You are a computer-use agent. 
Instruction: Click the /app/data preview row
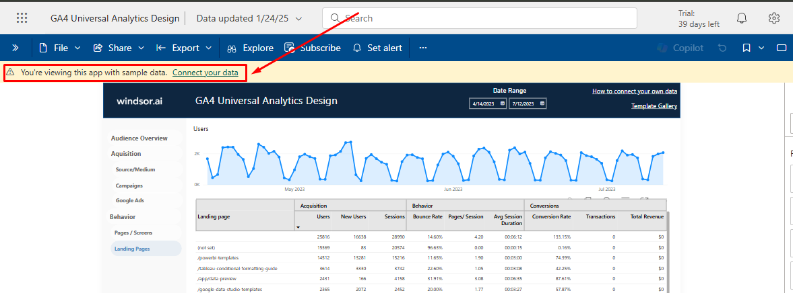(x=431, y=278)
